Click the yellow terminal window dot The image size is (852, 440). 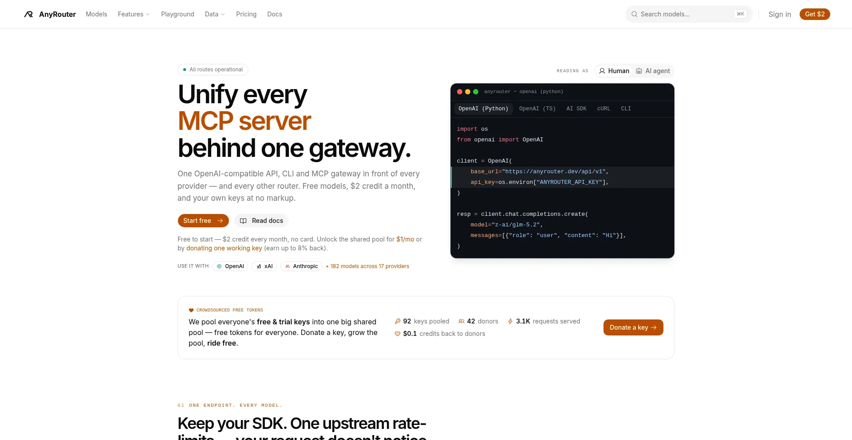[468, 92]
